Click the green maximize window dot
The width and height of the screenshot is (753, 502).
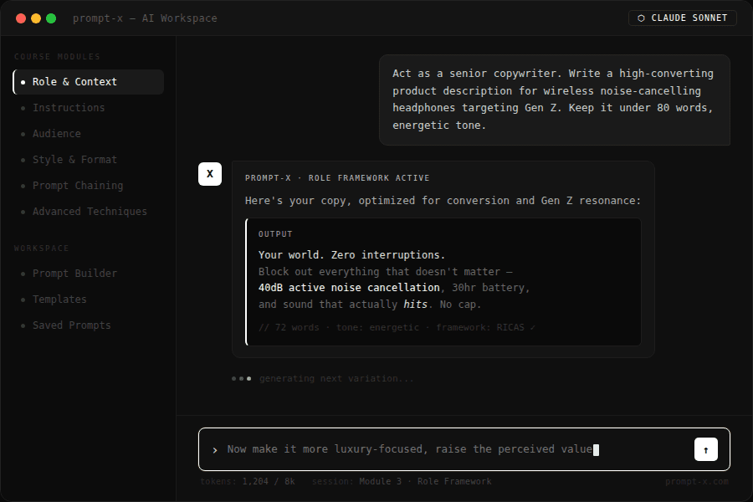[x=51, y=18]
